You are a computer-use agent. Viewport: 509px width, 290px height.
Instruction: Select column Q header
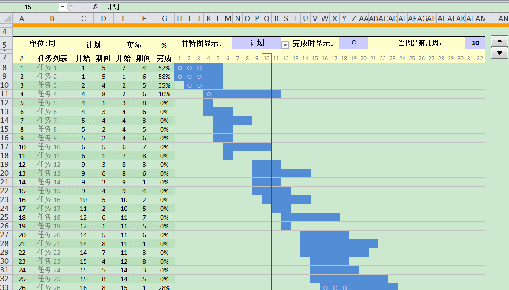266,18
